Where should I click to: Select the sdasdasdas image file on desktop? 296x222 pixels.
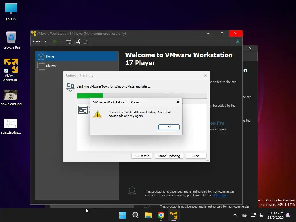tap(11, 126)
